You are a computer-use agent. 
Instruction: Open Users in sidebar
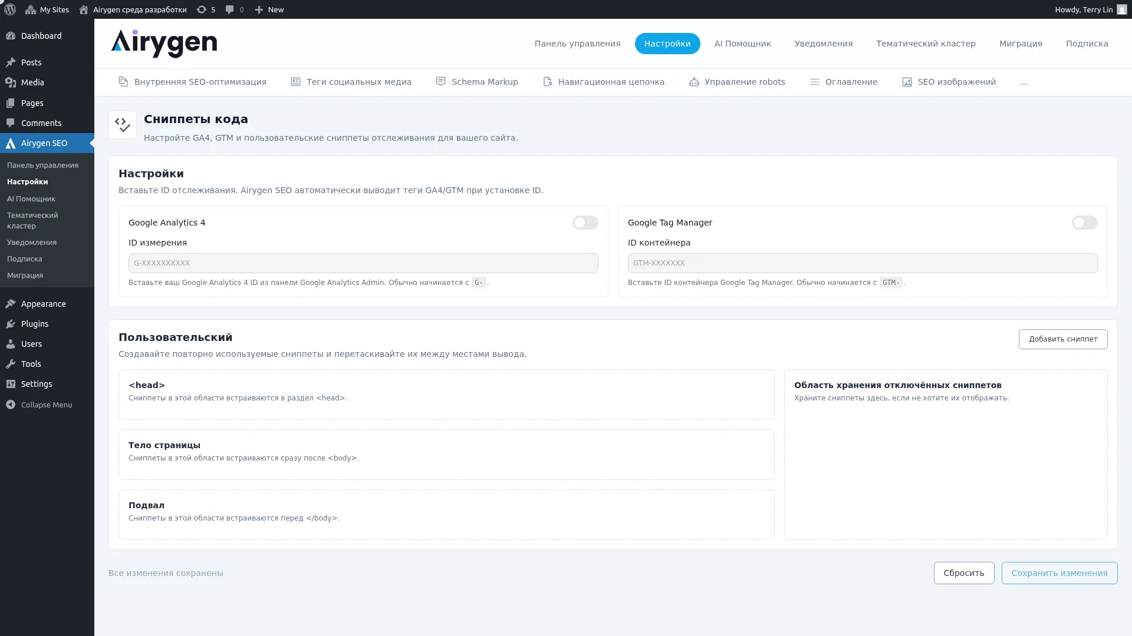click(x=47, y=344)
